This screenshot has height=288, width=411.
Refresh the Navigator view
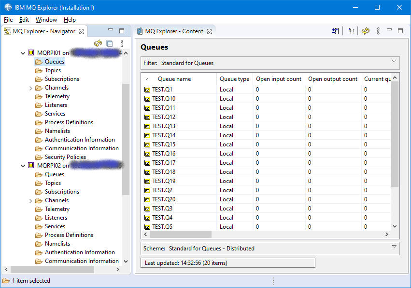point(98,43)
